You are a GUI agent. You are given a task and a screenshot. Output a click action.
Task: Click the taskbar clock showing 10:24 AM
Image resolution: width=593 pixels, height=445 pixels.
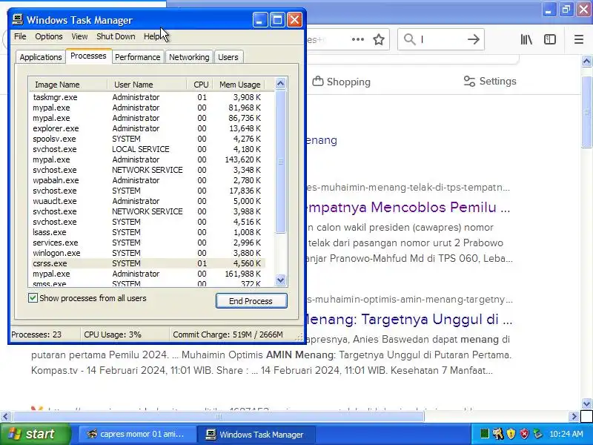coord(566,434)
